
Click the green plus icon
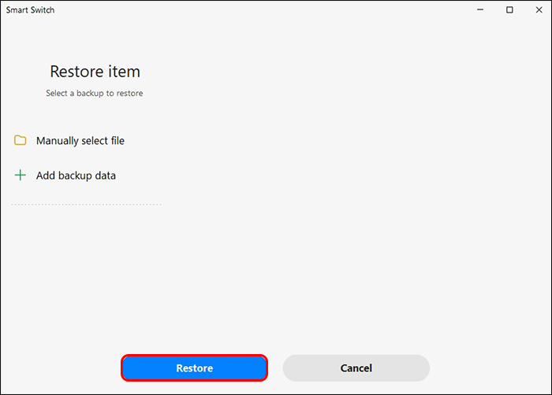click(21, 175)
